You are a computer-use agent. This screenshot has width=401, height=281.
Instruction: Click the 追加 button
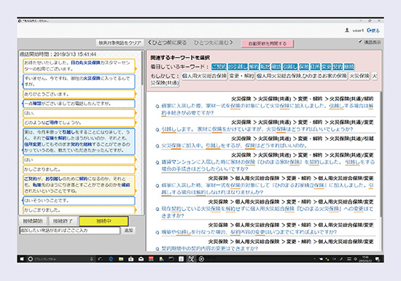pos(128,231)
